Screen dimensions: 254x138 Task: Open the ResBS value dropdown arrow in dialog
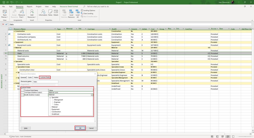click(92, 95)
